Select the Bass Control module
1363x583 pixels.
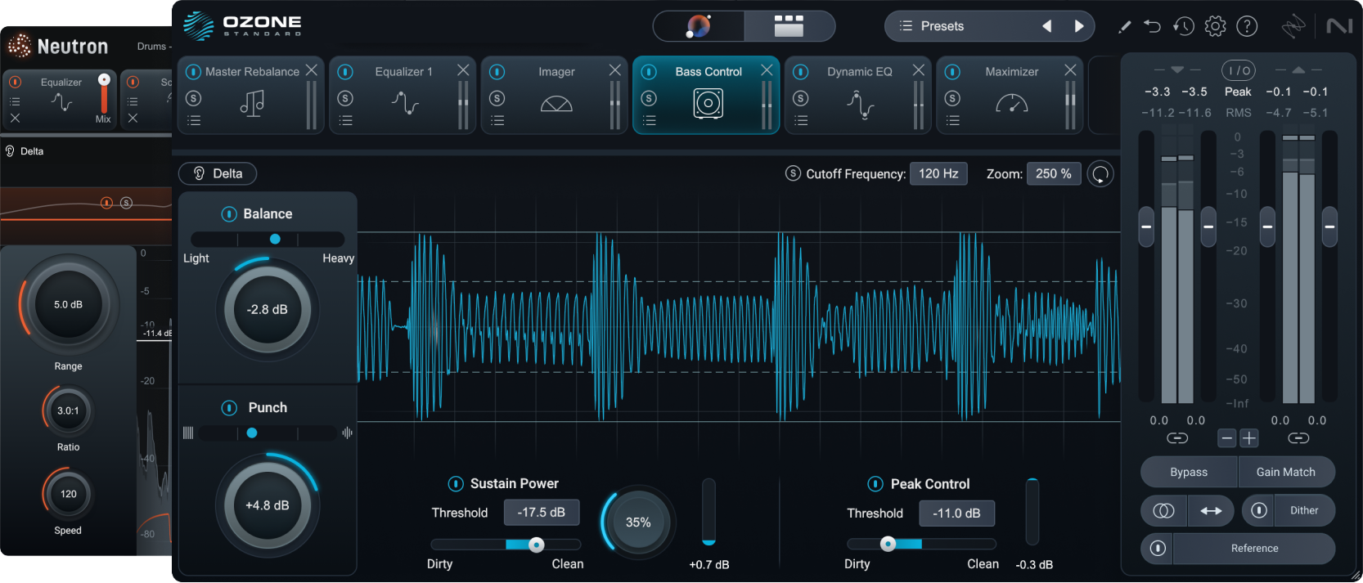706,95
